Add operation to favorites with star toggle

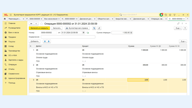point(41,24)
